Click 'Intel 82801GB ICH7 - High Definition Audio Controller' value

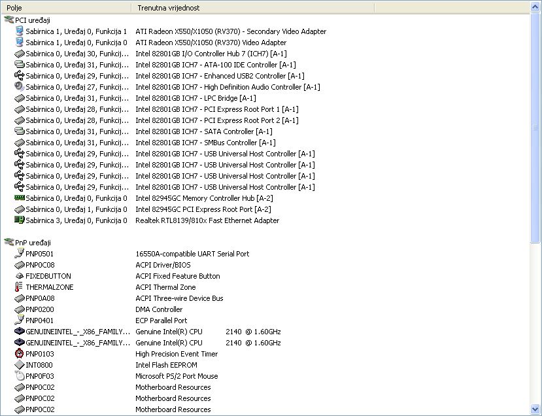(x=228, y=87)
